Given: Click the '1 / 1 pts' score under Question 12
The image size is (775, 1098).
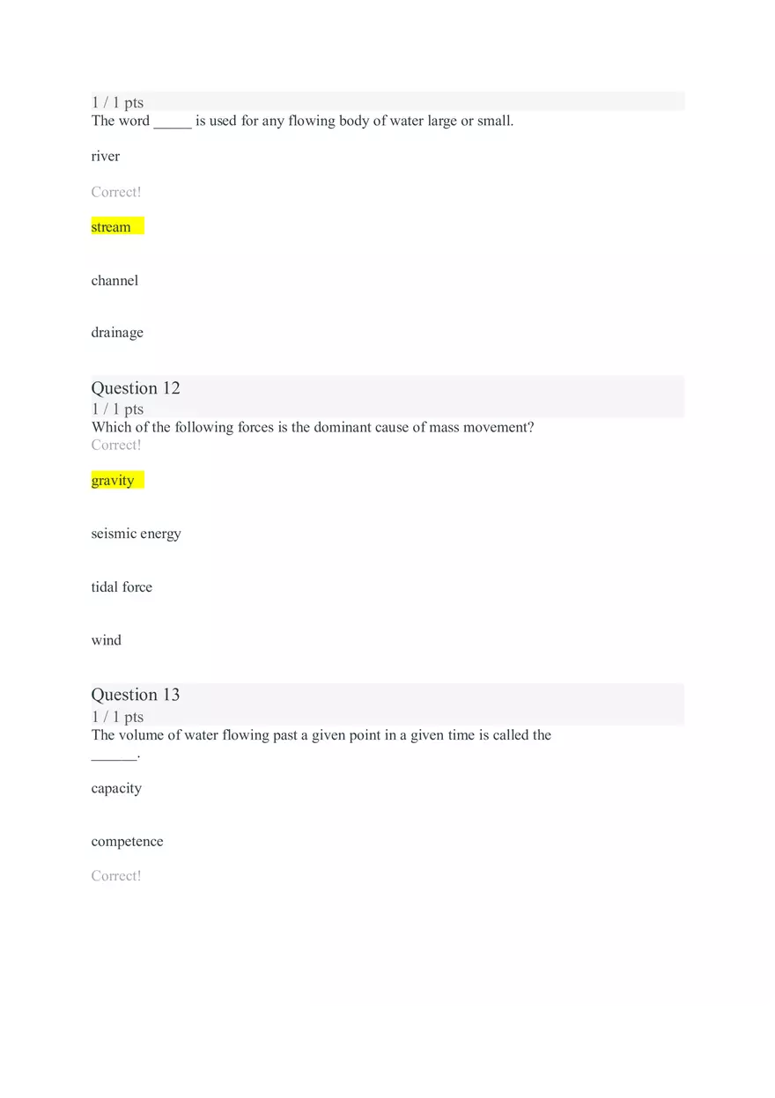Looking at the screenshot, I should point(117,409).
